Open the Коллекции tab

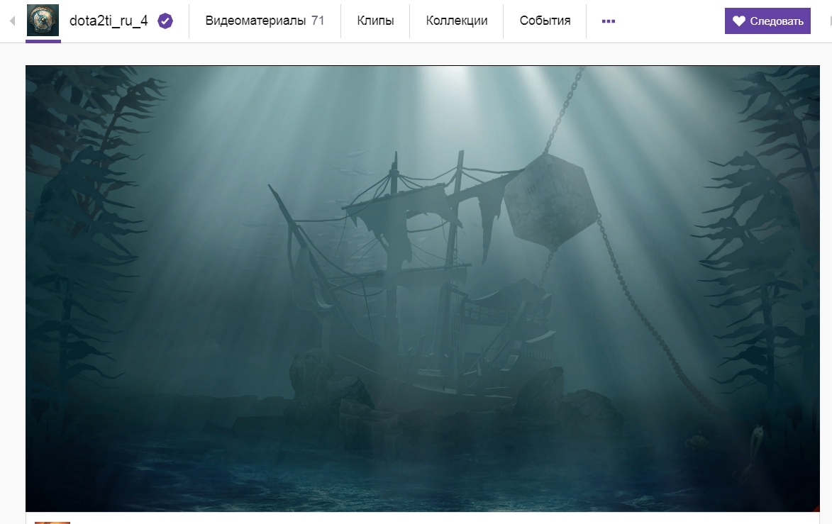point(456,21)
